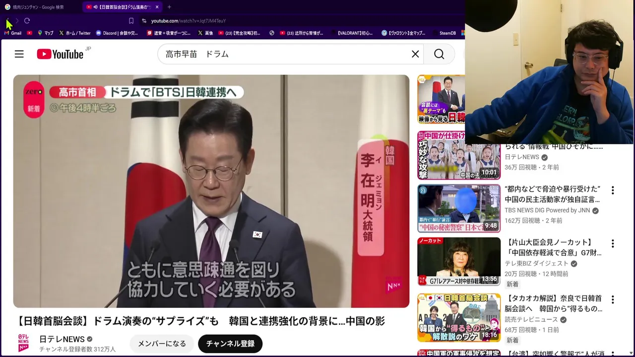Open the globe icon bookmark

coord(272,33)
